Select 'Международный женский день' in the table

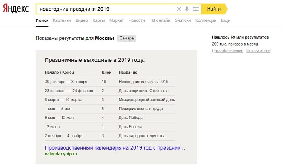point(147,100)
